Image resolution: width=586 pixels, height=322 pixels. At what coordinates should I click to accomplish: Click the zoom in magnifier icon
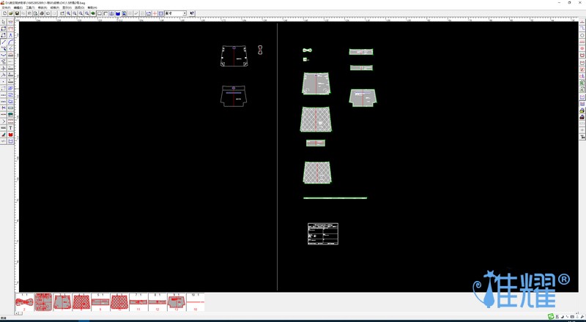pyautogui.click(x=69, y=13)
